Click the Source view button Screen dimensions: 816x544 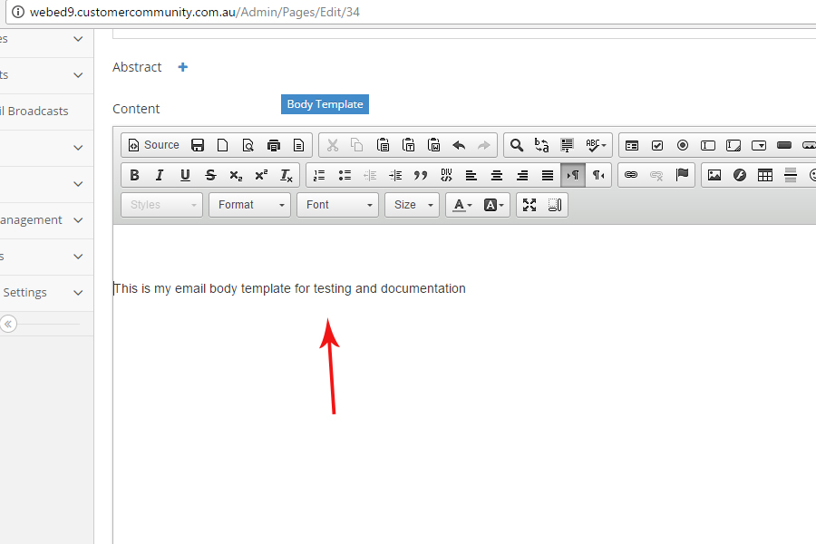point(152,145)
